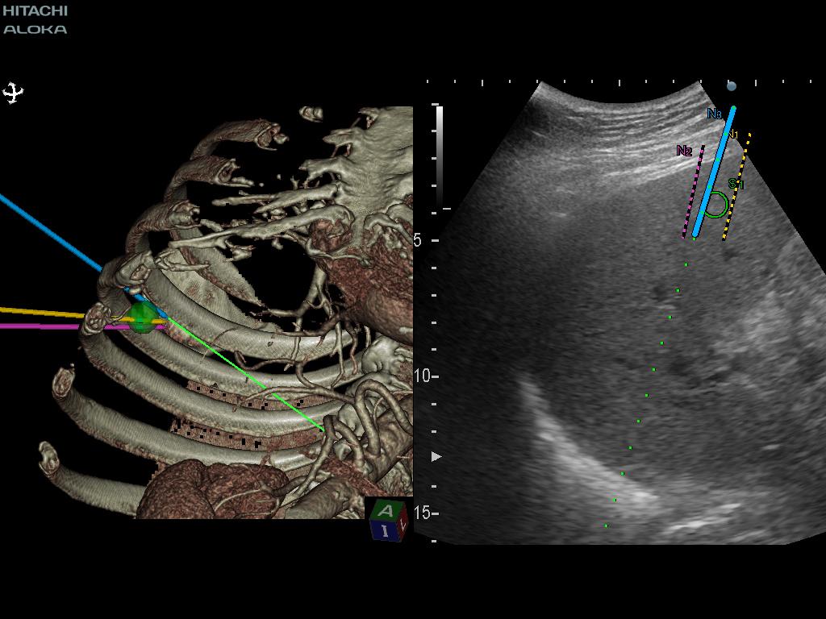Select the N2 magenta needle label
Image resolution: width=826 pixels, height=619 pixels.
click(684, 151)
